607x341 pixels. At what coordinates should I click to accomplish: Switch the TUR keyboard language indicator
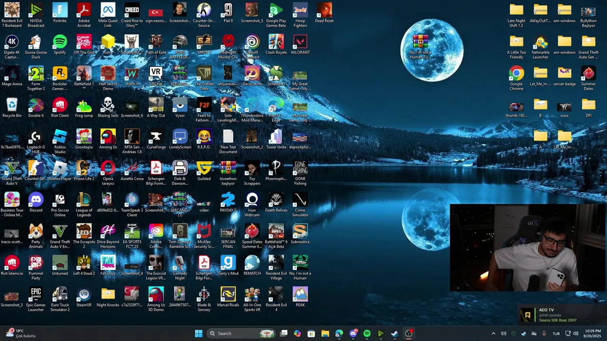(x=556, y=333)
